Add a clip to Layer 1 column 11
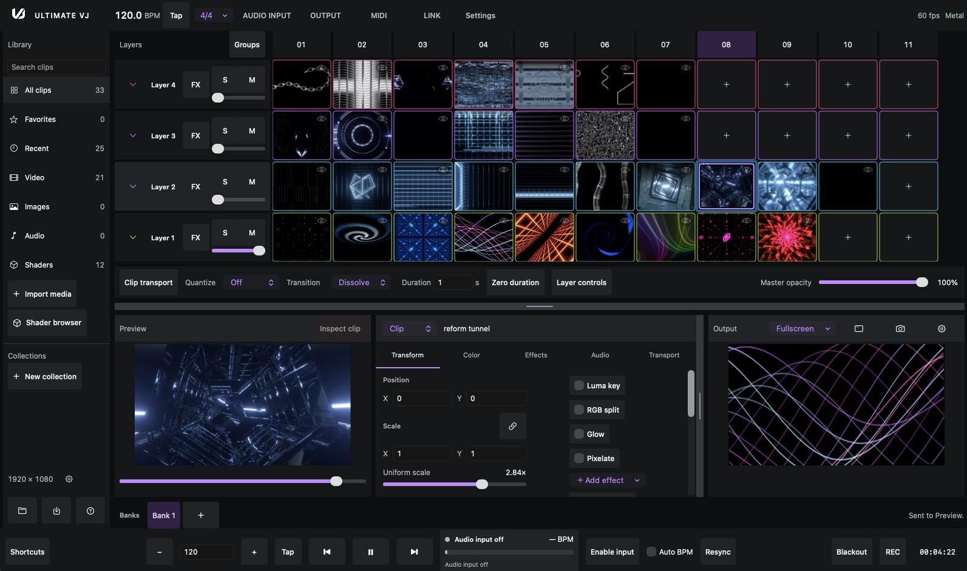 tap(909, 237)
